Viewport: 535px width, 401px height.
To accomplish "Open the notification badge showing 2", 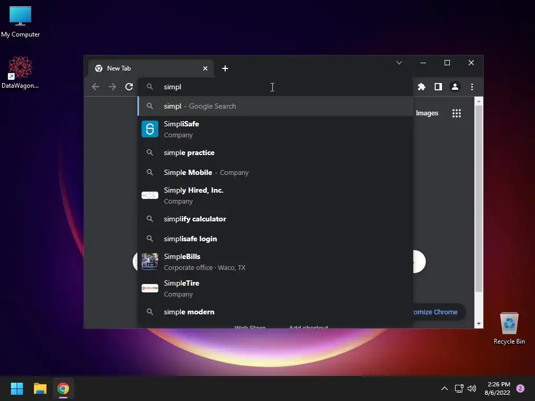I will coord(520,388).
